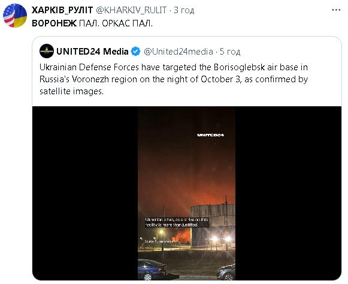Screen dimensions: 348x284
Task: Click the UNITED24 Media account name
Action: point(92,52)
